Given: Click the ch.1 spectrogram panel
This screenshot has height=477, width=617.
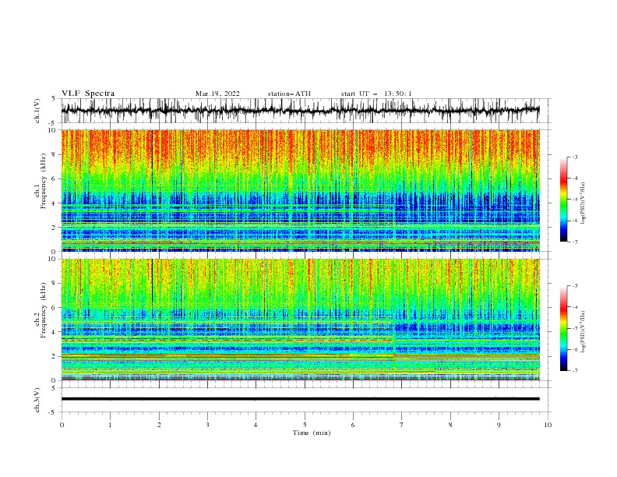Looking at the screenshot, I should point(300,190).
